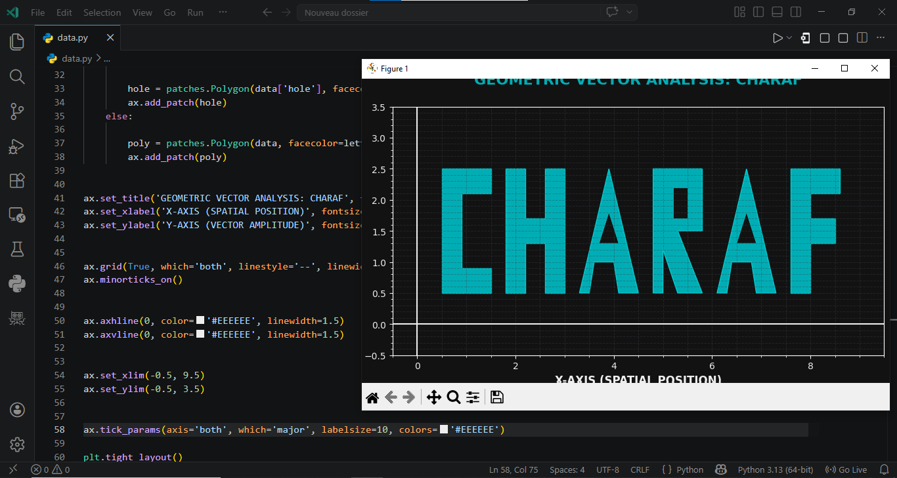Open the Selection menu
Image resolution: width=897 pixels, height=478 pixels.
click(x=102, y=12)
